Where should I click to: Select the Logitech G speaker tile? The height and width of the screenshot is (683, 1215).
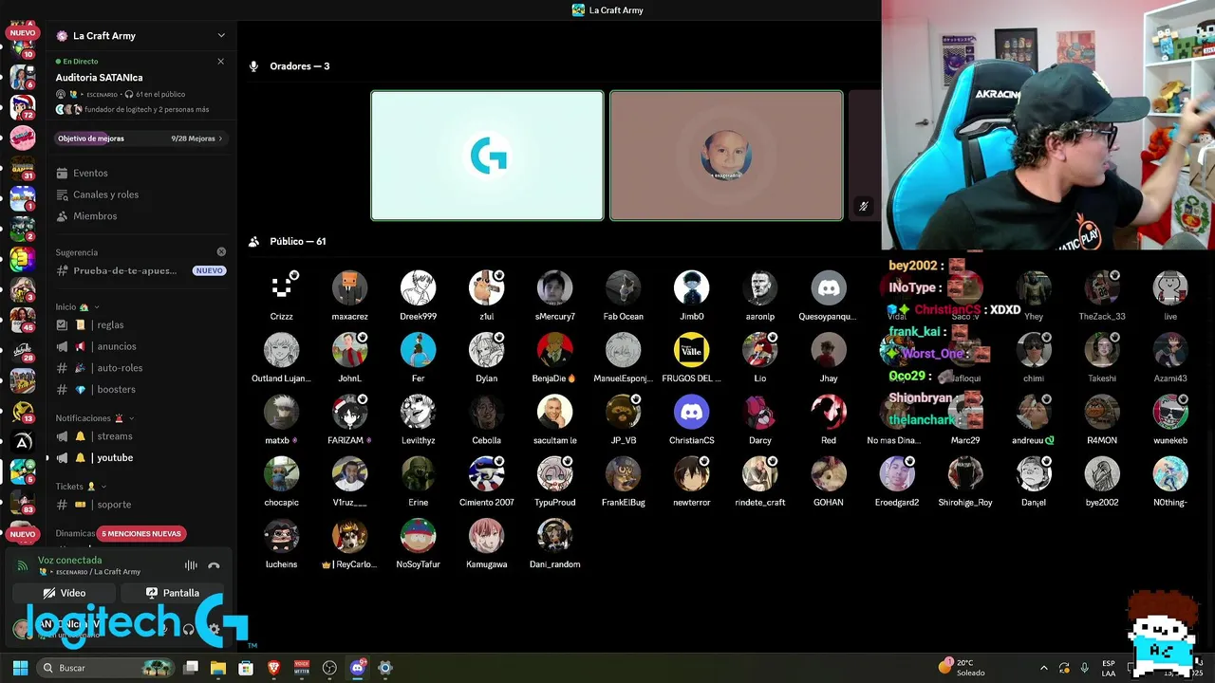(x=487, y=156)
